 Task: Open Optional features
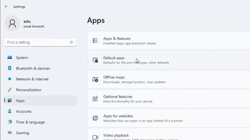tap(169, 99)
